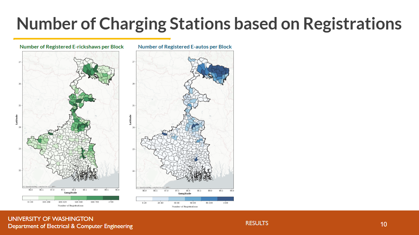Click 'Latitude' axis label of green map
Image resolution: width=419 pixels, height=235 pixels.
pos(16,119)
